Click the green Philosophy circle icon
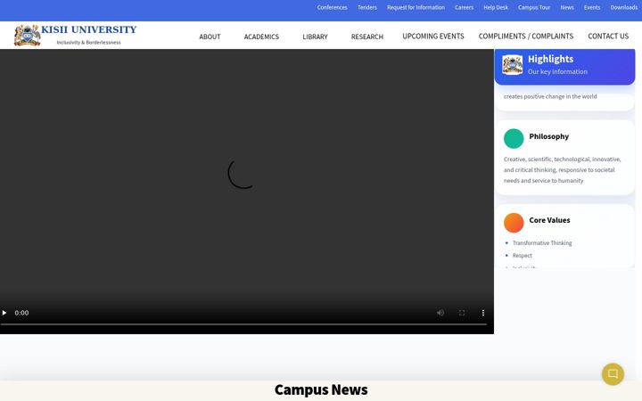This screenshot has height=401, width=642. click(514, 138)
